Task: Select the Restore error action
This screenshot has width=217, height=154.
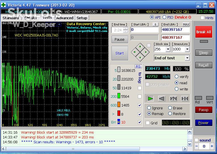Action: pyautogui.click(x=170, y=114)
